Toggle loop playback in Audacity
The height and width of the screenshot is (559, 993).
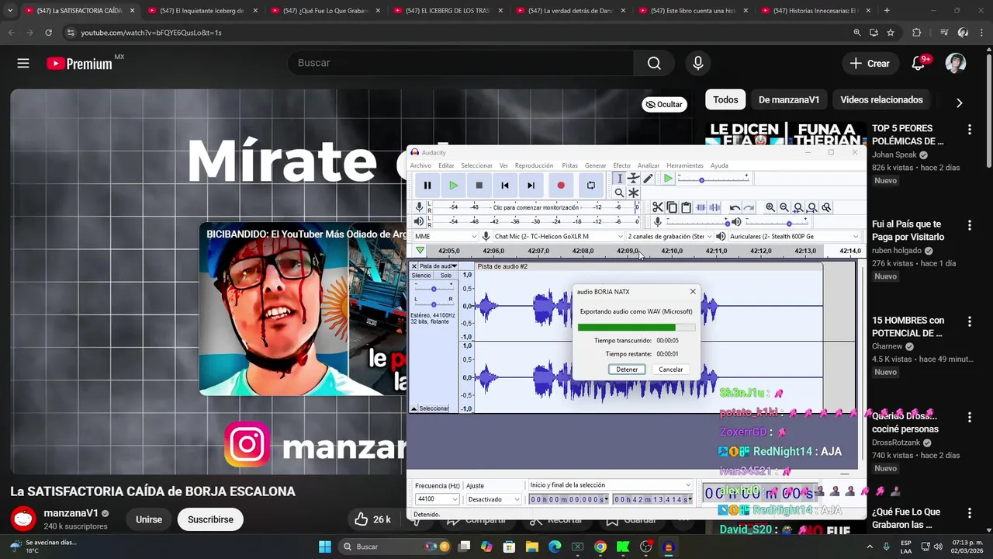point(591,186)
